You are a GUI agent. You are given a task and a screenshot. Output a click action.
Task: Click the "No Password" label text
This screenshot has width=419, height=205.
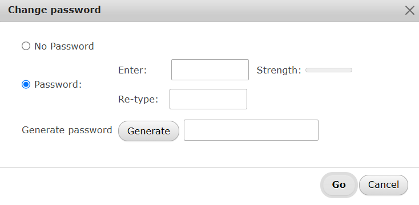coord(64,46)
